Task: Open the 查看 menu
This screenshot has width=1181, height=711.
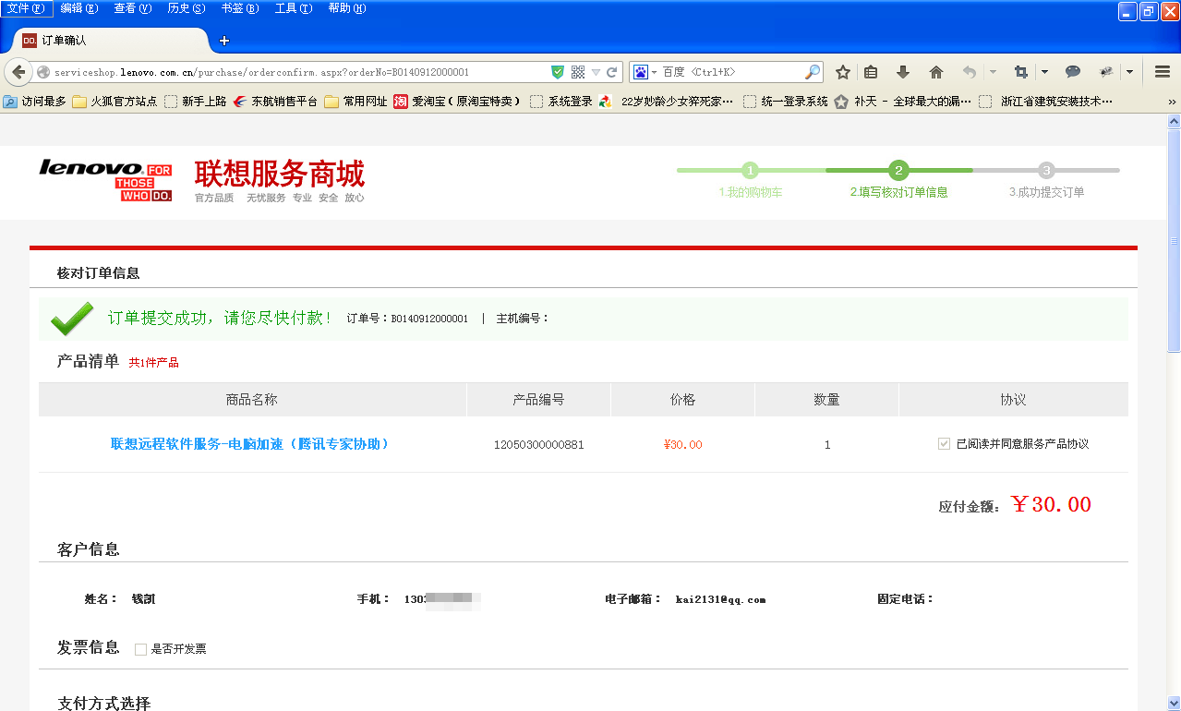Action: pos(133,8)
